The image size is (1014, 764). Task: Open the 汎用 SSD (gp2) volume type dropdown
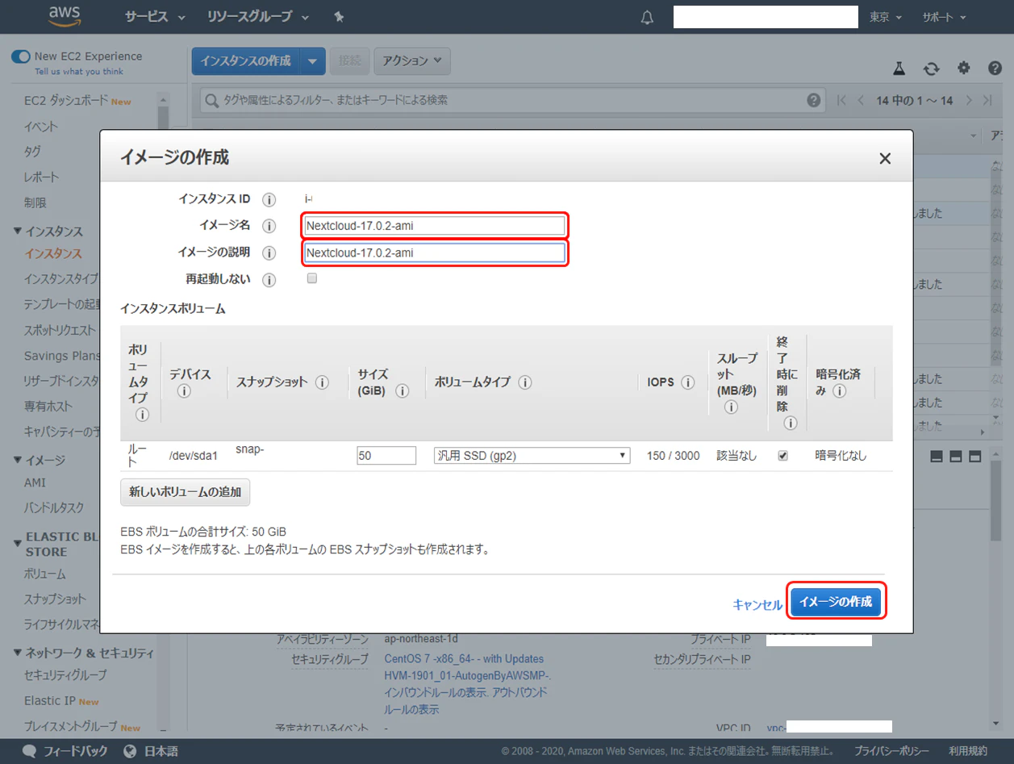(532, 456)
